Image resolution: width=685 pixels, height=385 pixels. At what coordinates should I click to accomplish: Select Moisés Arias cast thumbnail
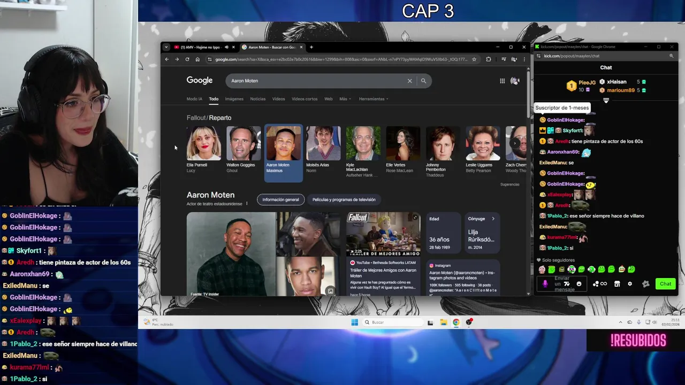pos(323,143)
